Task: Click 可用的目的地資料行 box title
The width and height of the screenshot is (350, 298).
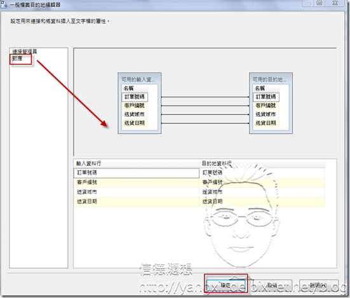Action: point(269,79)
